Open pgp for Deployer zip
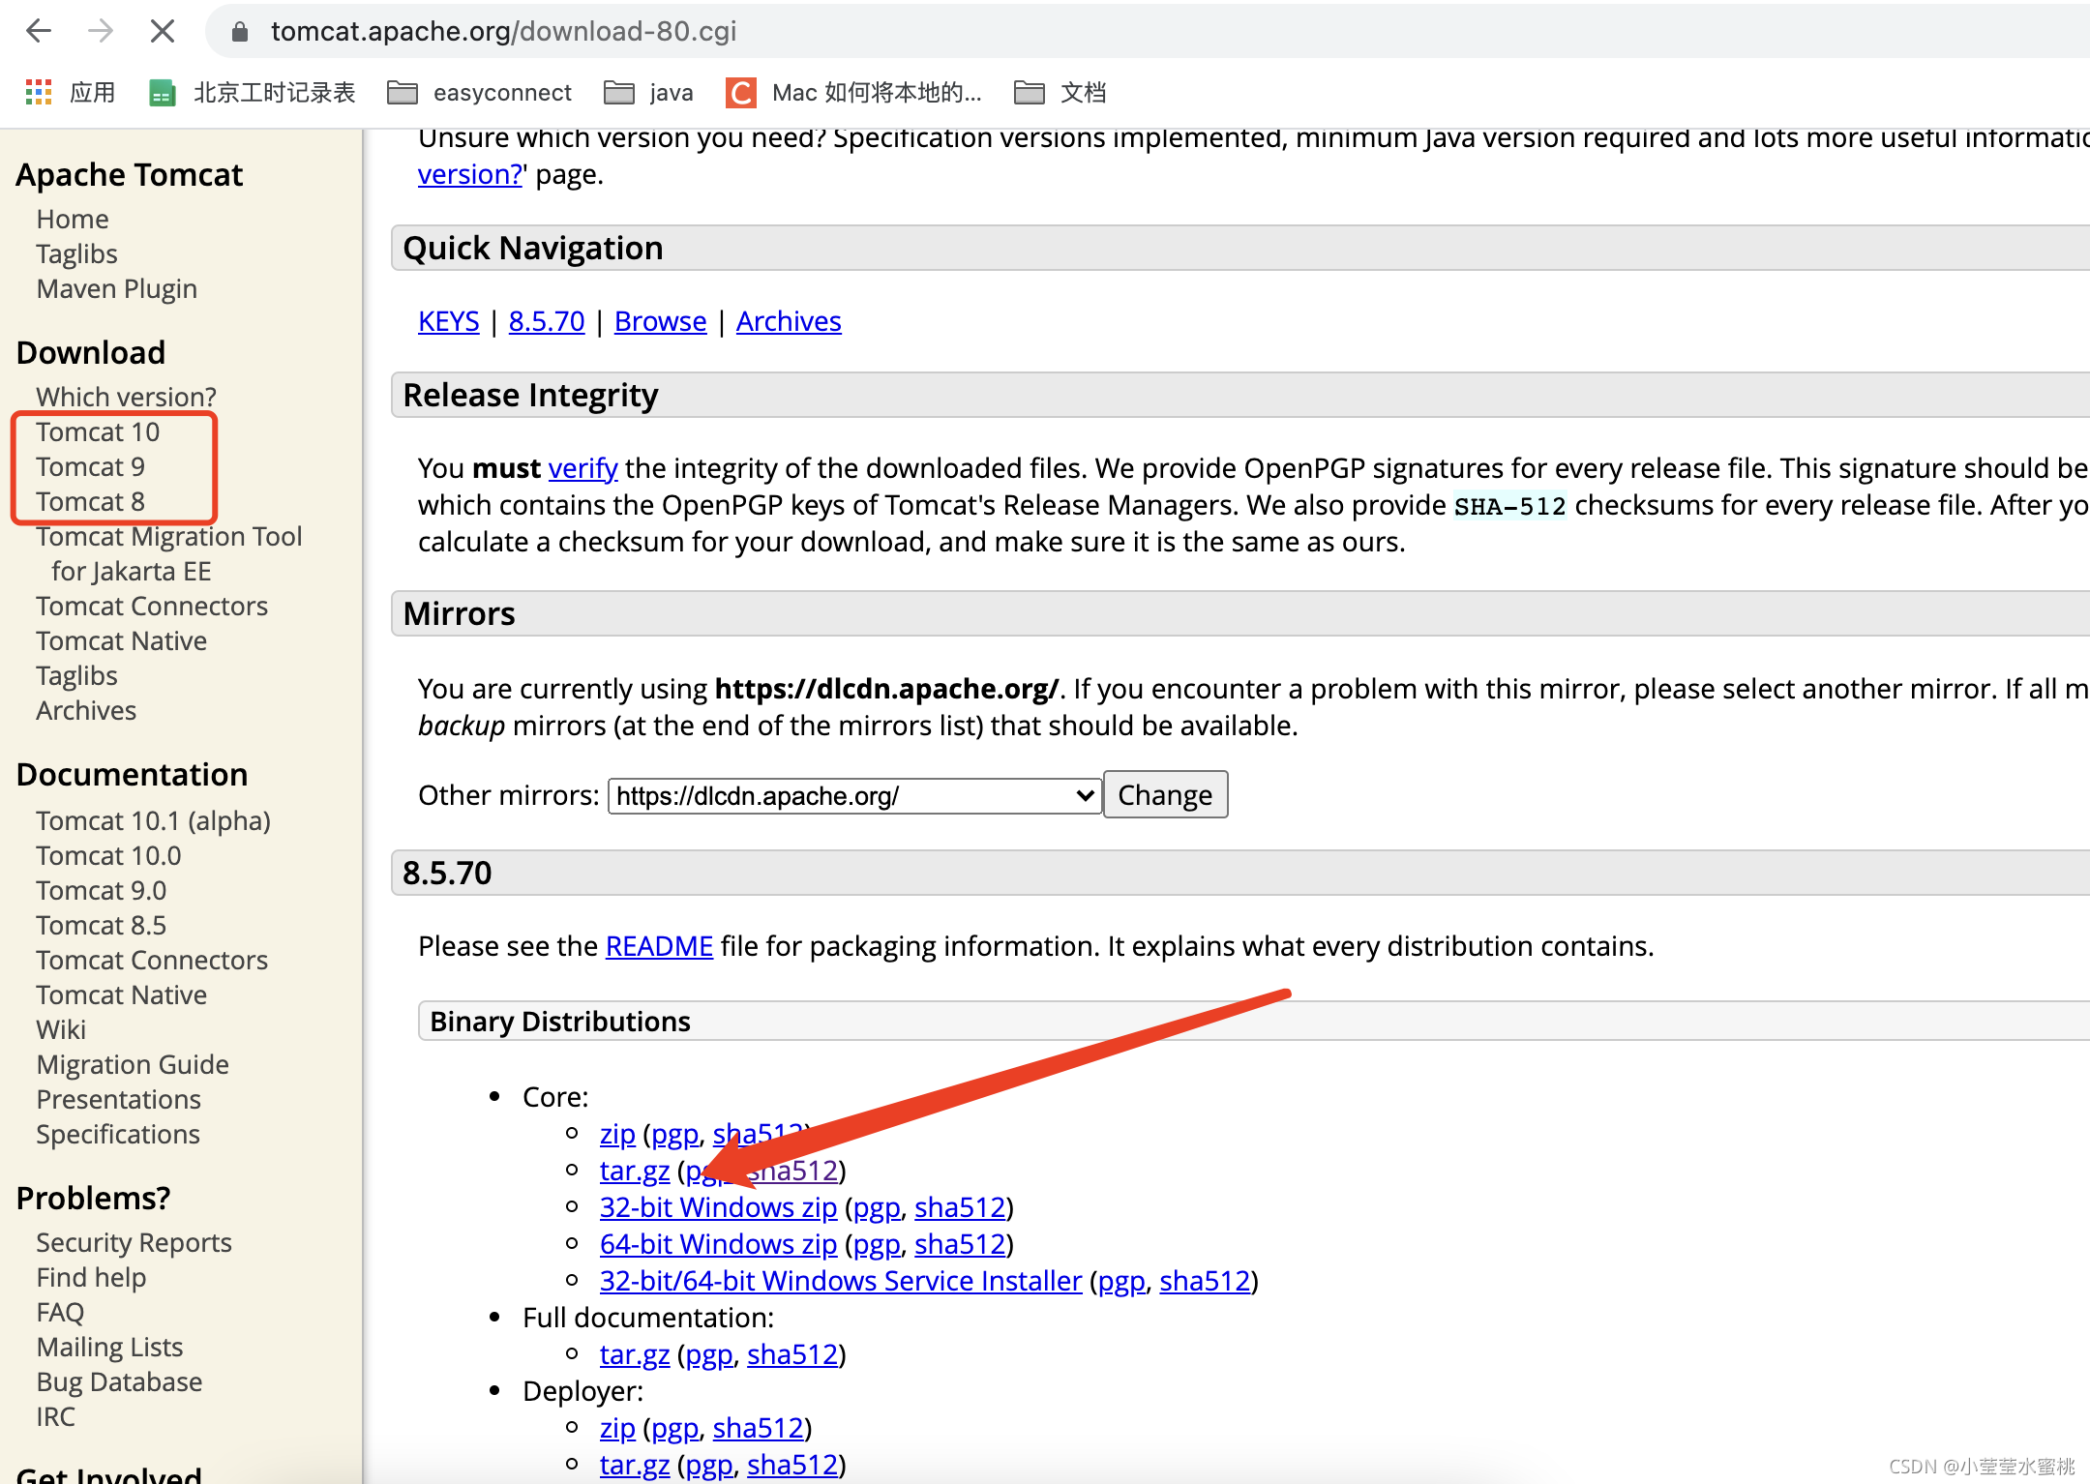This screenshot has width=2090, height=1484. pyautogui.click(x=674, y=1428)
